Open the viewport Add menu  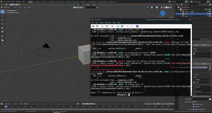(x=25, y=7)
